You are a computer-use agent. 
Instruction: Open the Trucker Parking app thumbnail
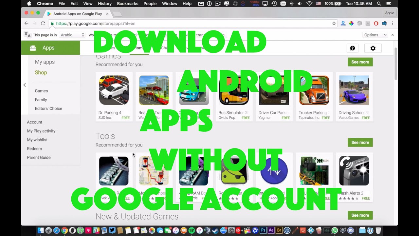tap(314, 90)
